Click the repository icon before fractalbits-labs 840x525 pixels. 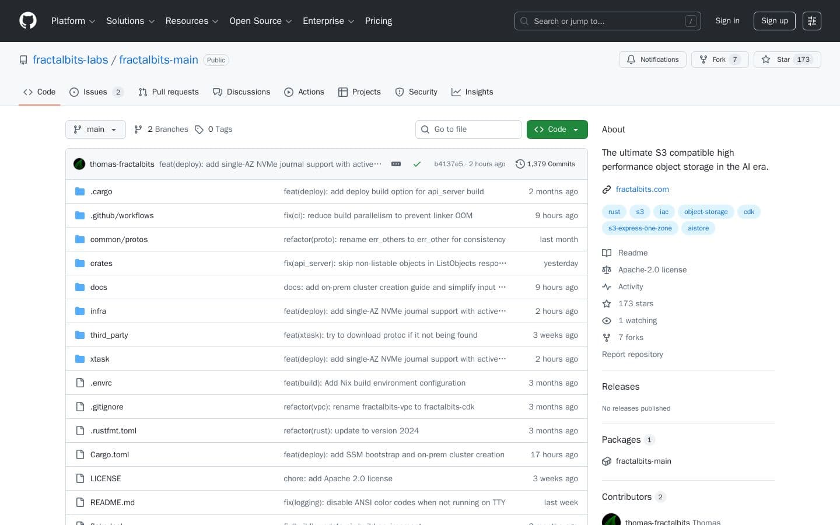click(23, 60)
